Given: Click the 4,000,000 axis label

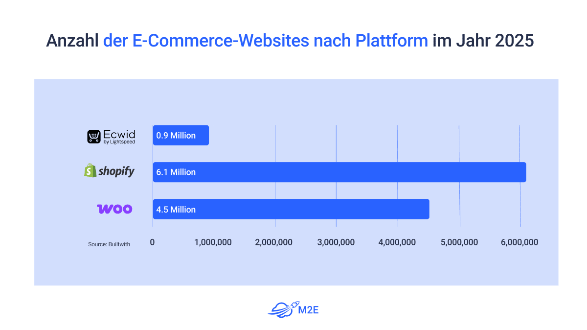Looking at the screenshot, I should pyautogui.click(x=397, y=242).
